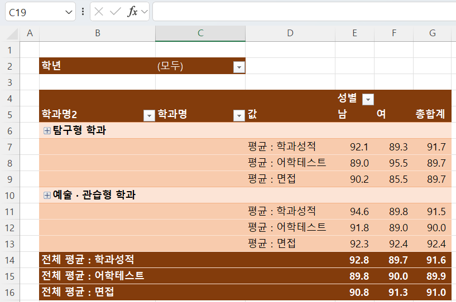Open the 학과명 field filter dropdown
The width and height of the screenshot is (456, 302).
(239, 115)
